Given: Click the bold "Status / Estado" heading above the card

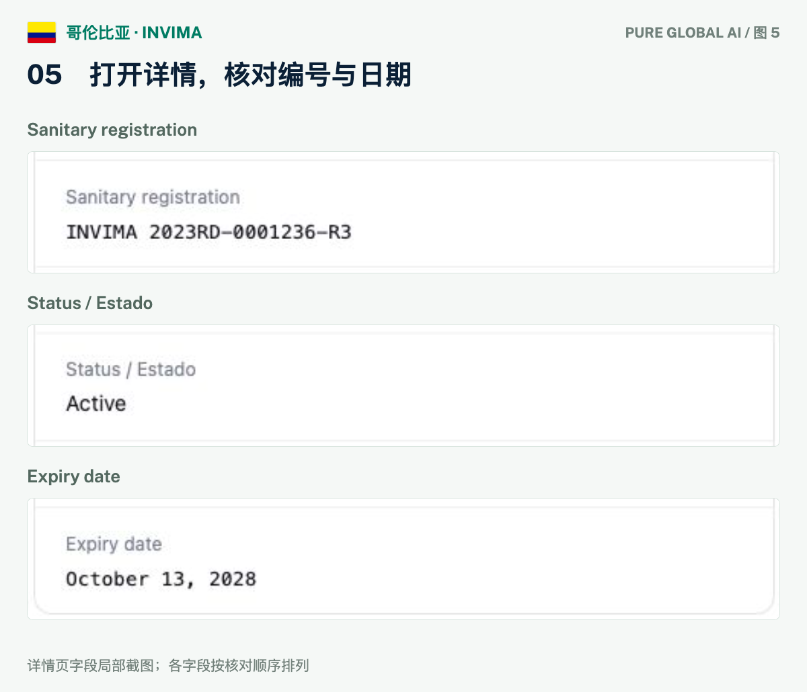Looking at the screenshot, I should 90,303.
